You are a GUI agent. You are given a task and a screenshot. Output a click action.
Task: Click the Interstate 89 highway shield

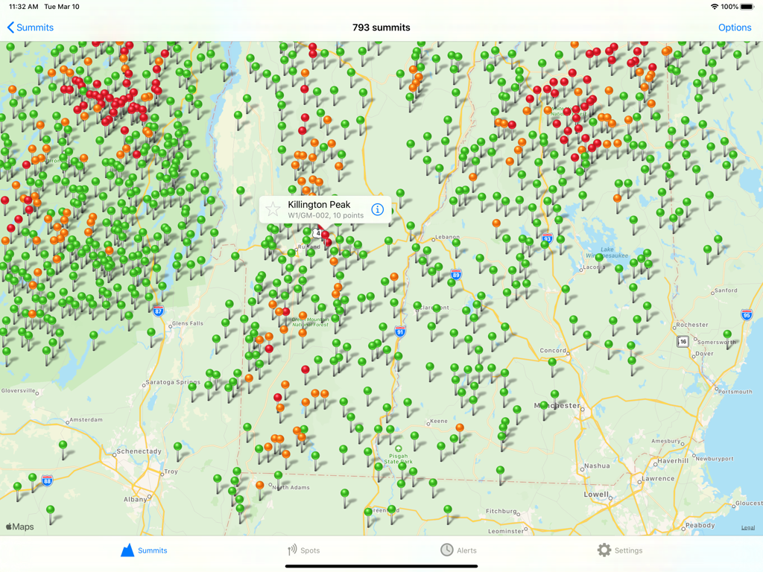[456, 275]
